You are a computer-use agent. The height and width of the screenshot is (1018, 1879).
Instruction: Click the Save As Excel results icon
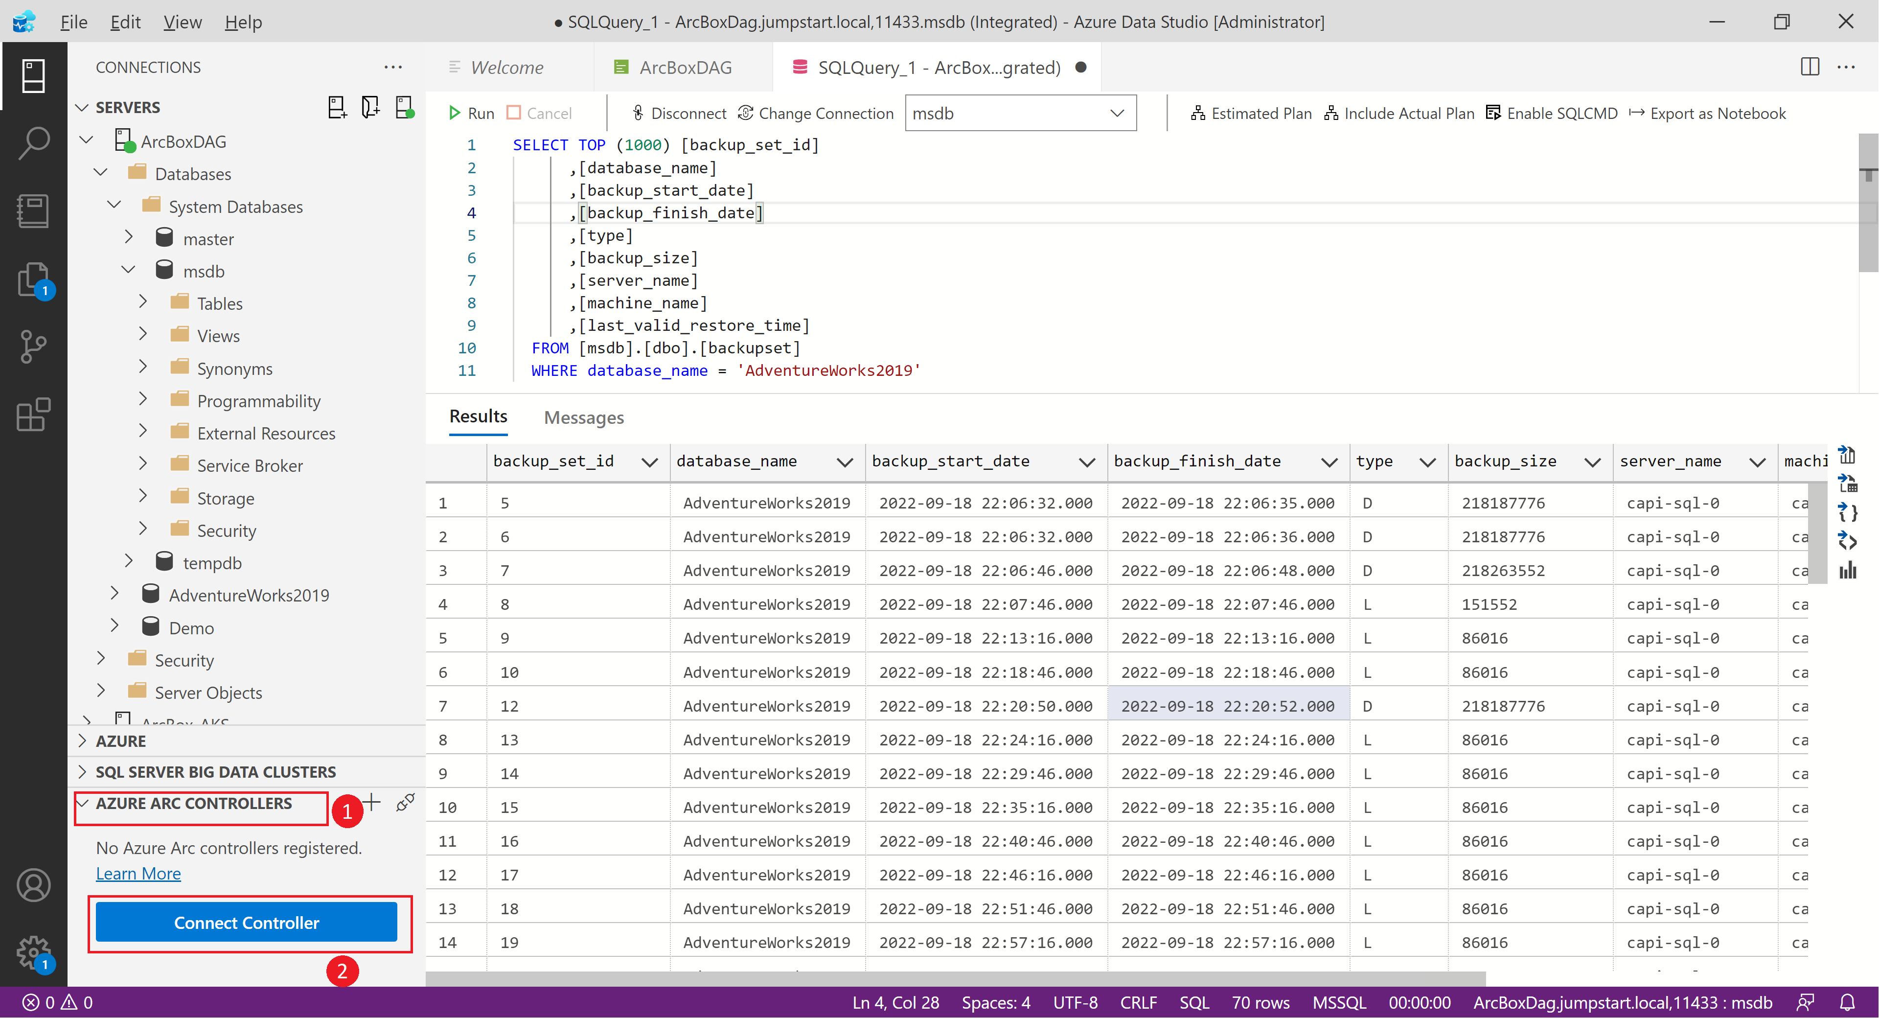coord(1847,484)
